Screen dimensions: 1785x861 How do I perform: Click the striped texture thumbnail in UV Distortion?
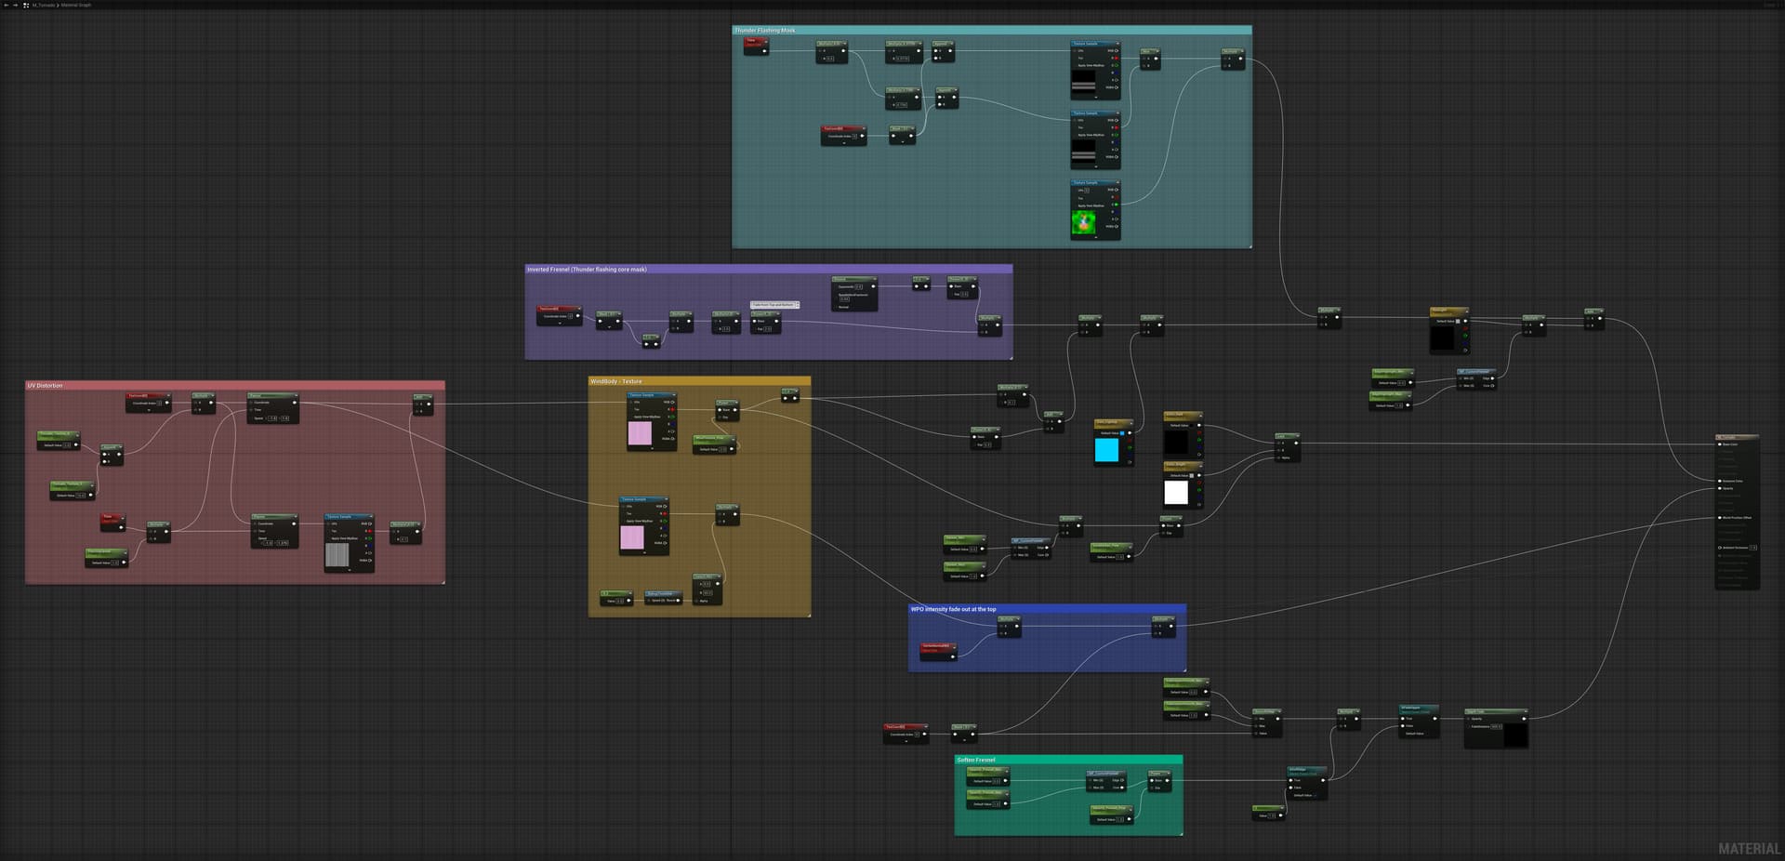(x=337, y=555)
